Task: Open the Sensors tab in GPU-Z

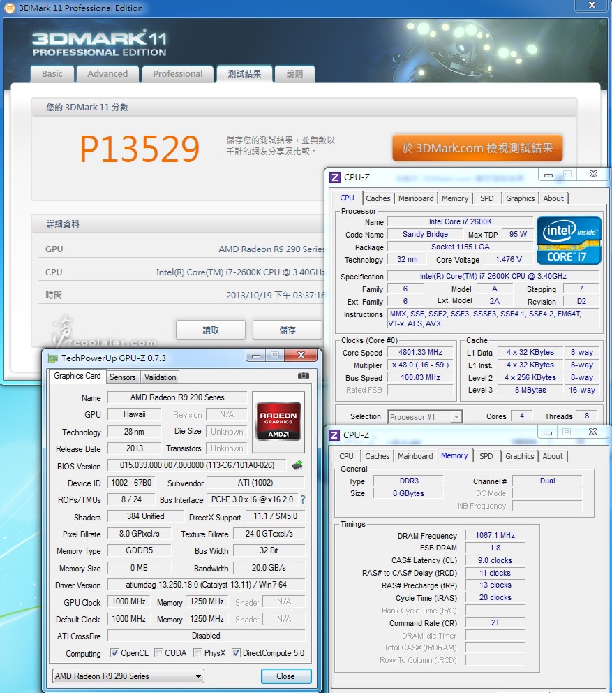Action: click(x=122, y=377)
